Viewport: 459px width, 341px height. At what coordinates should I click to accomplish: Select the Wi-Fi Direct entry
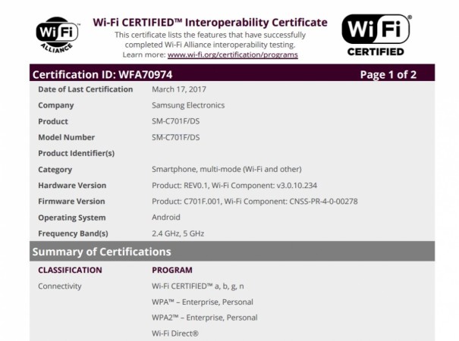pos(175,333)
